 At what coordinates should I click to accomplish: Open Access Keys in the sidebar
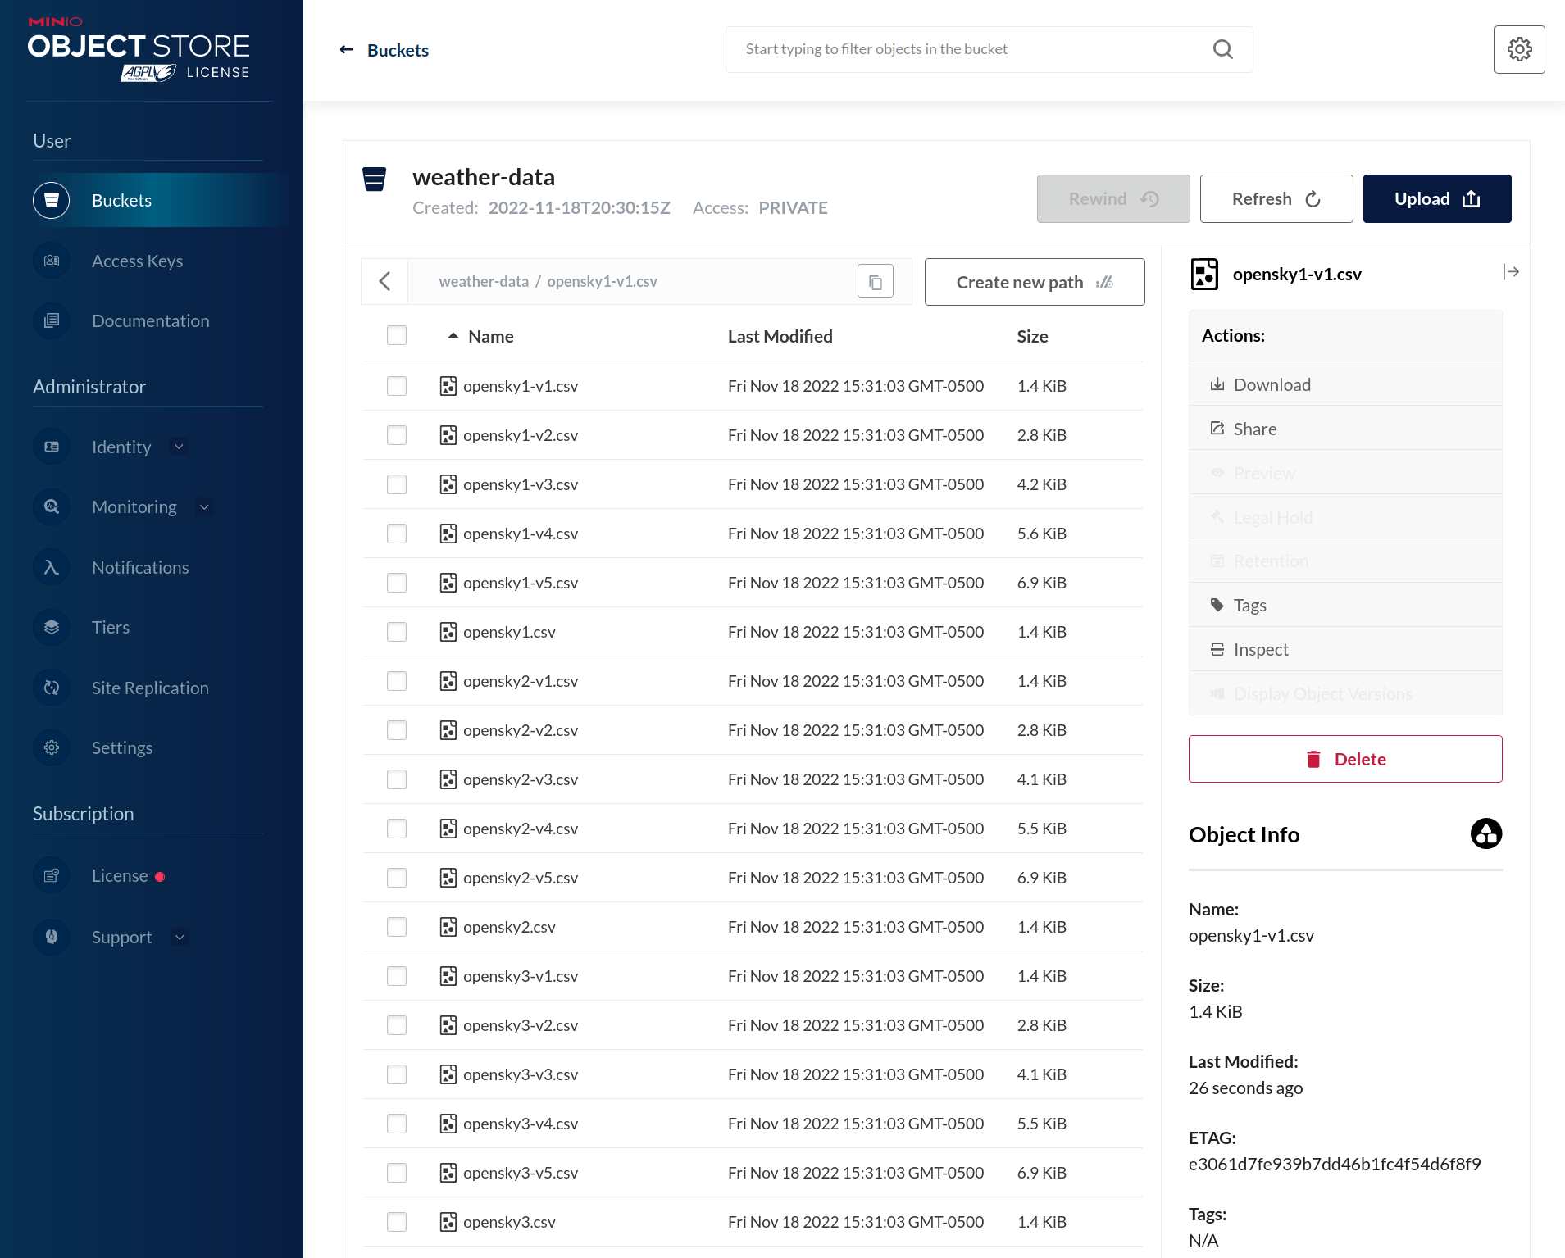point(137,261)
